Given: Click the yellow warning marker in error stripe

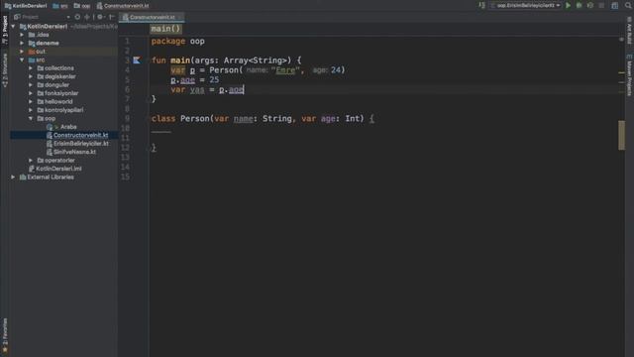Looking at the screenshot, I should click(621, 72).
